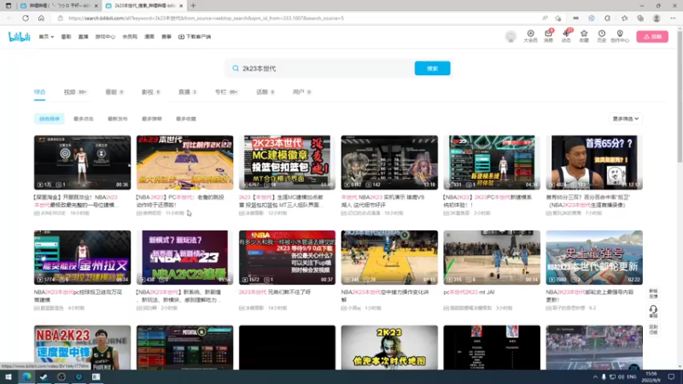Screen dimensions: 683x384
Task: Click the browser home icon
Action: (41, 18)
